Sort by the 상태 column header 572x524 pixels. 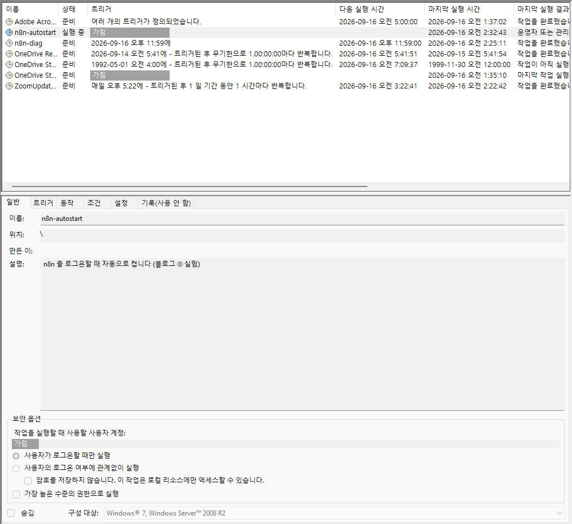(73, 9)
